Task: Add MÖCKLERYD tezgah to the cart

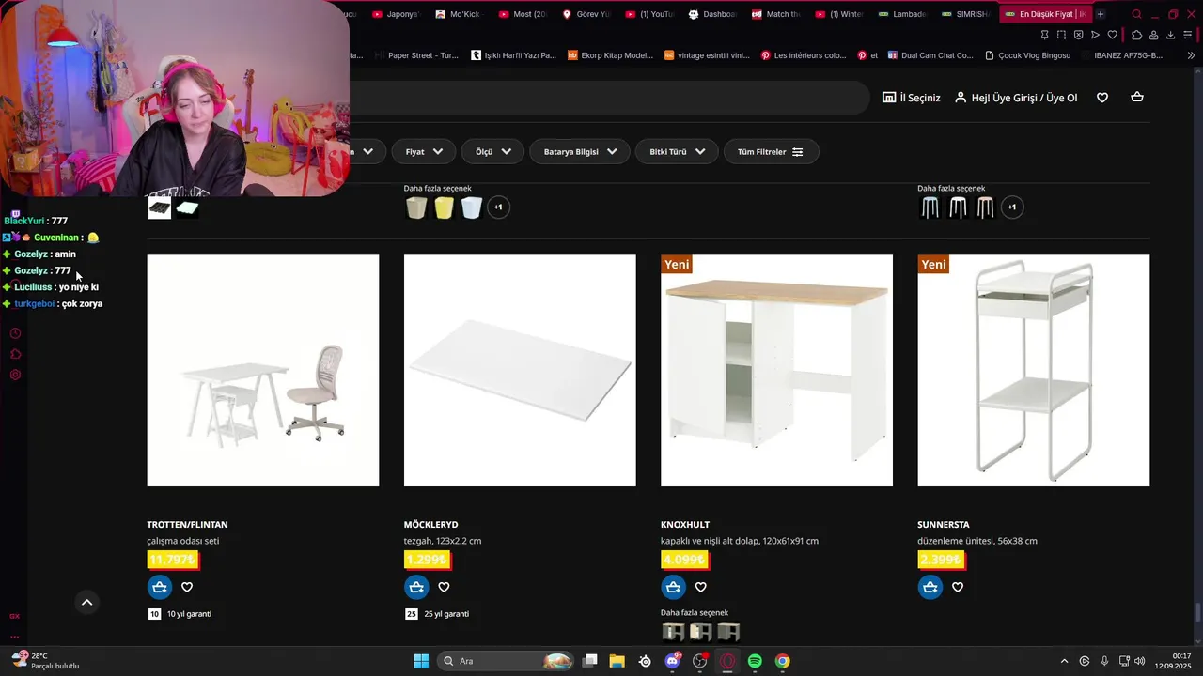Action: click(x=416, y=587)
